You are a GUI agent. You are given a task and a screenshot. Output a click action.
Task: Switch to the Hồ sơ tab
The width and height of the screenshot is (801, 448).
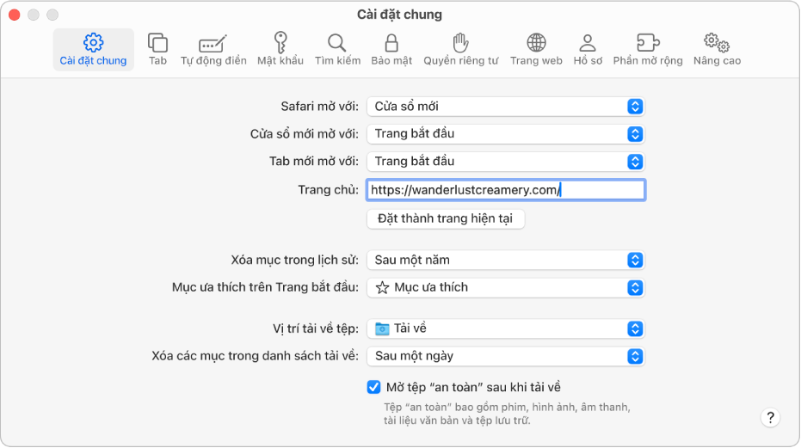tap(588, 49)
